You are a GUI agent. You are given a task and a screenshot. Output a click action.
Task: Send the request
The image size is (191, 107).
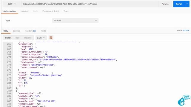tap(179, 4)
